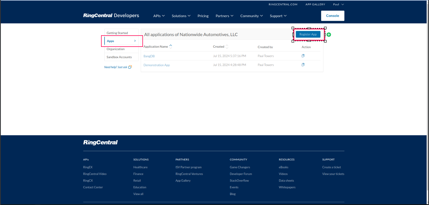The height and width of the screenshot is (205, 429).
Task: Select Sandbox Accounts in the sidebar
Action: pos(121,57)
